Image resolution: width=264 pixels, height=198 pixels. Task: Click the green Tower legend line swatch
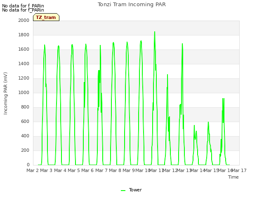pos(123,191)
